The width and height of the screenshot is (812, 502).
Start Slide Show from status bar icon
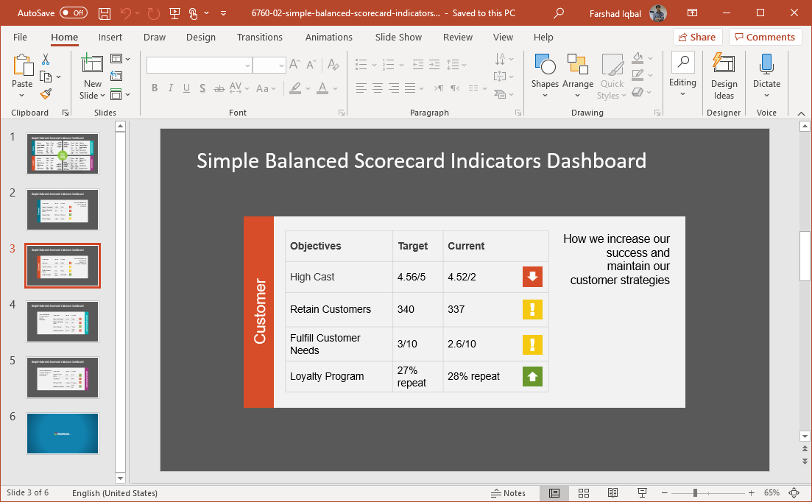click(x=641, y=493)
